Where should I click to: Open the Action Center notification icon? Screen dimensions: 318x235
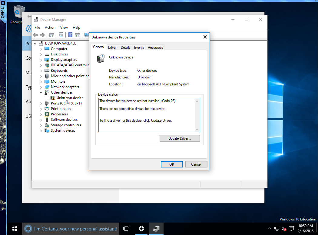(x=291, y=229)
